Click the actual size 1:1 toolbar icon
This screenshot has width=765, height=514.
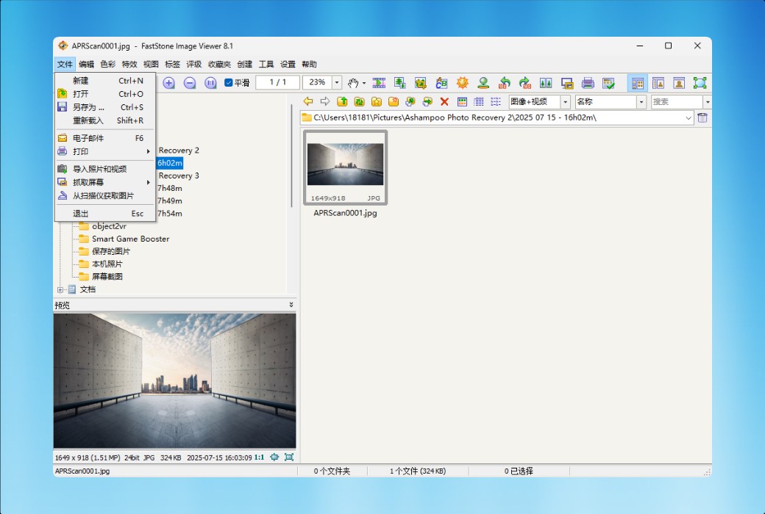click(x=210, y=83)
